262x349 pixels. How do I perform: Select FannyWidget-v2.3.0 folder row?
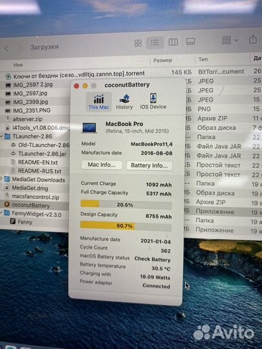36,214
